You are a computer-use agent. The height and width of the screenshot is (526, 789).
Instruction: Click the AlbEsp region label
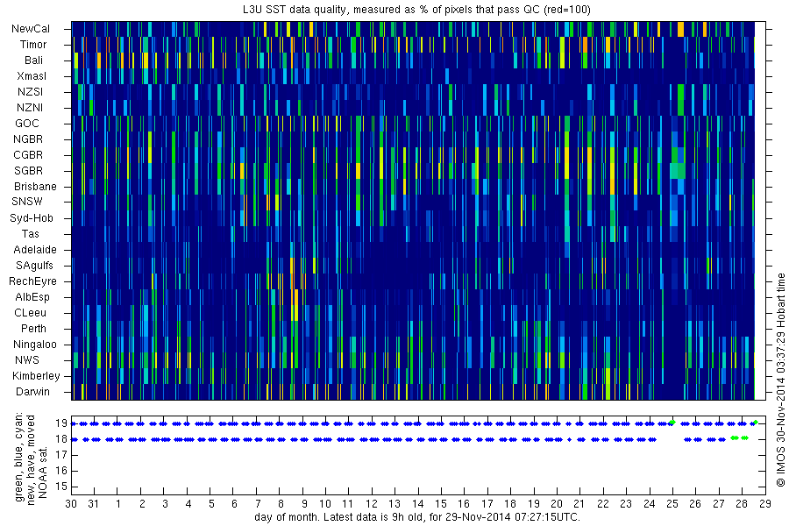click(32, 297)
